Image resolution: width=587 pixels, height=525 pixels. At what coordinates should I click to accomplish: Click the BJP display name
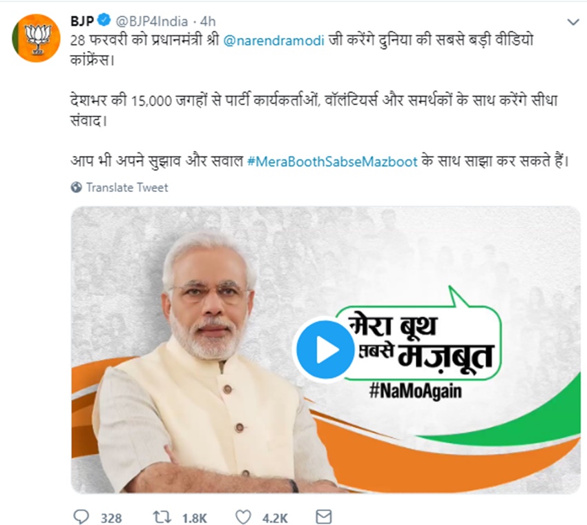(x=81, y=21)
